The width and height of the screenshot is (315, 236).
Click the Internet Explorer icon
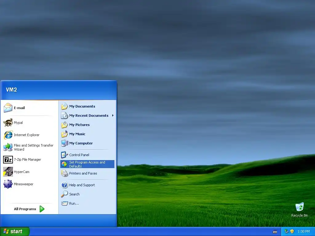click(8, 135)
